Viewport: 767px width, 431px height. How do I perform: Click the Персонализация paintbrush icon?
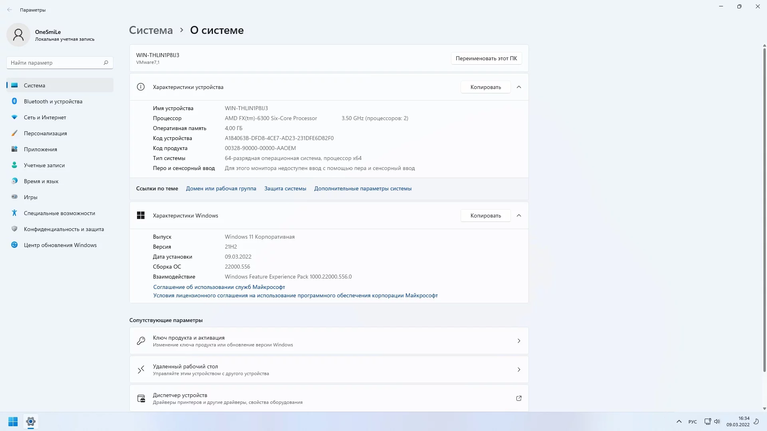click(14, 133)
